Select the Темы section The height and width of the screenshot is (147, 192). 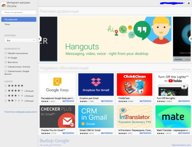tap(7, 24)
